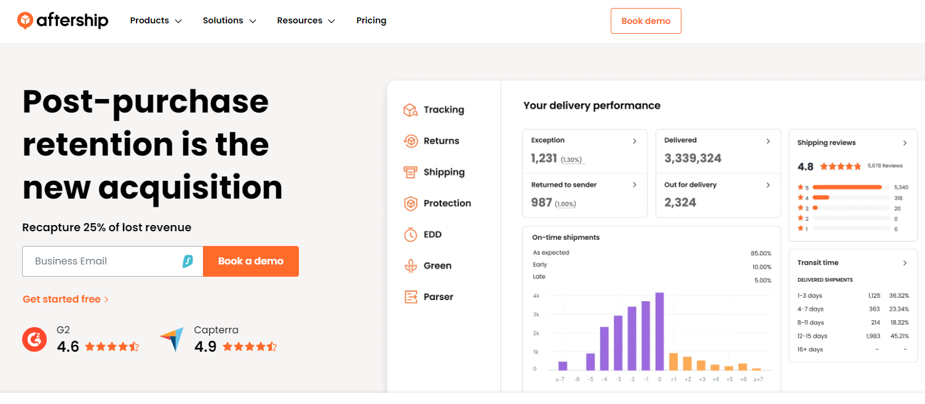Click Recapture 25% of lost revenue text
The image size is (925, 404).
107,228
